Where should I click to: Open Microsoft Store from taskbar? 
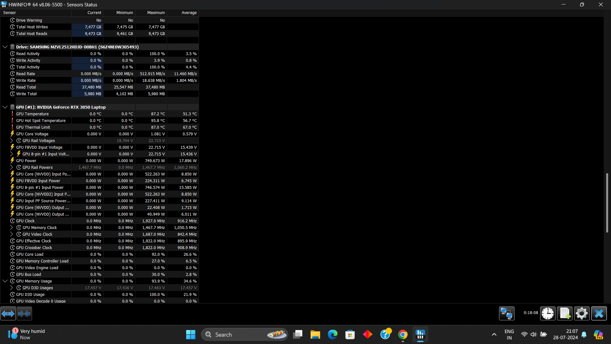coord(350,335)
